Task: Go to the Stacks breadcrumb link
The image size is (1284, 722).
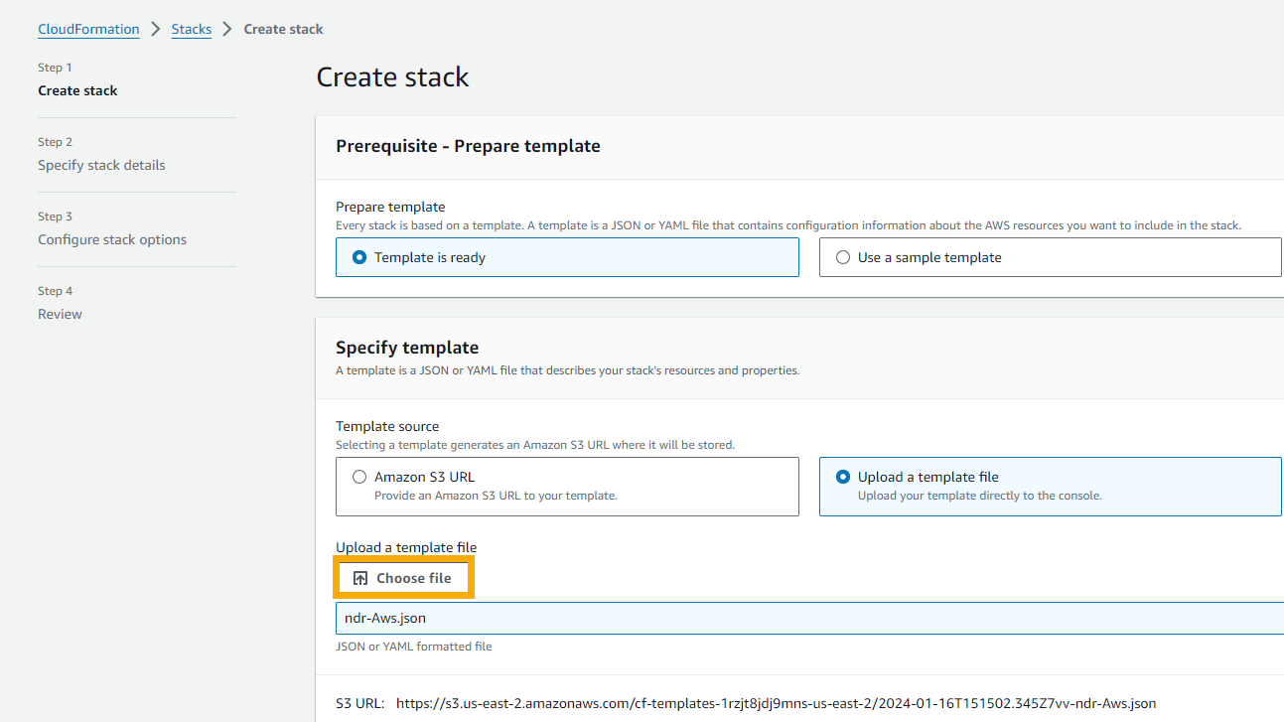Action: 192,29
